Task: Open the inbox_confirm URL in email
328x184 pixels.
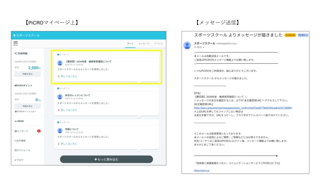Action: [243, 108]
